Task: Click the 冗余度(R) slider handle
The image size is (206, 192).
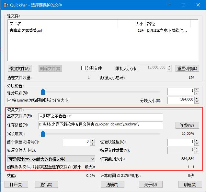Action: (x=43, y=133)
